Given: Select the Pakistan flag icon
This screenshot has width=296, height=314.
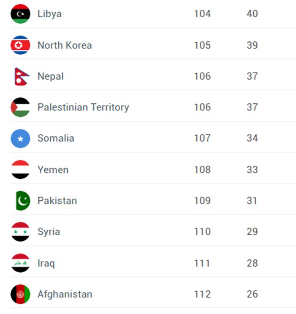Looking at the screenshot, I should [23, 201].
